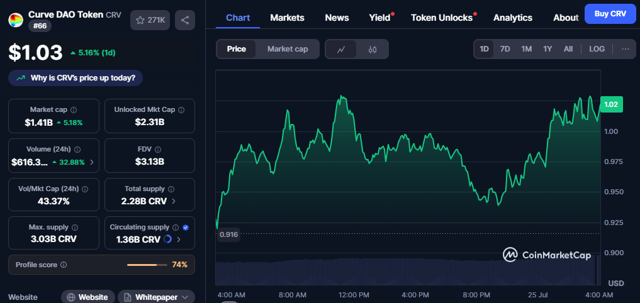Click the 43.37% Vol/Mkt Cap value
Screen dimensions: 640x303
click(x=54, y=201)
